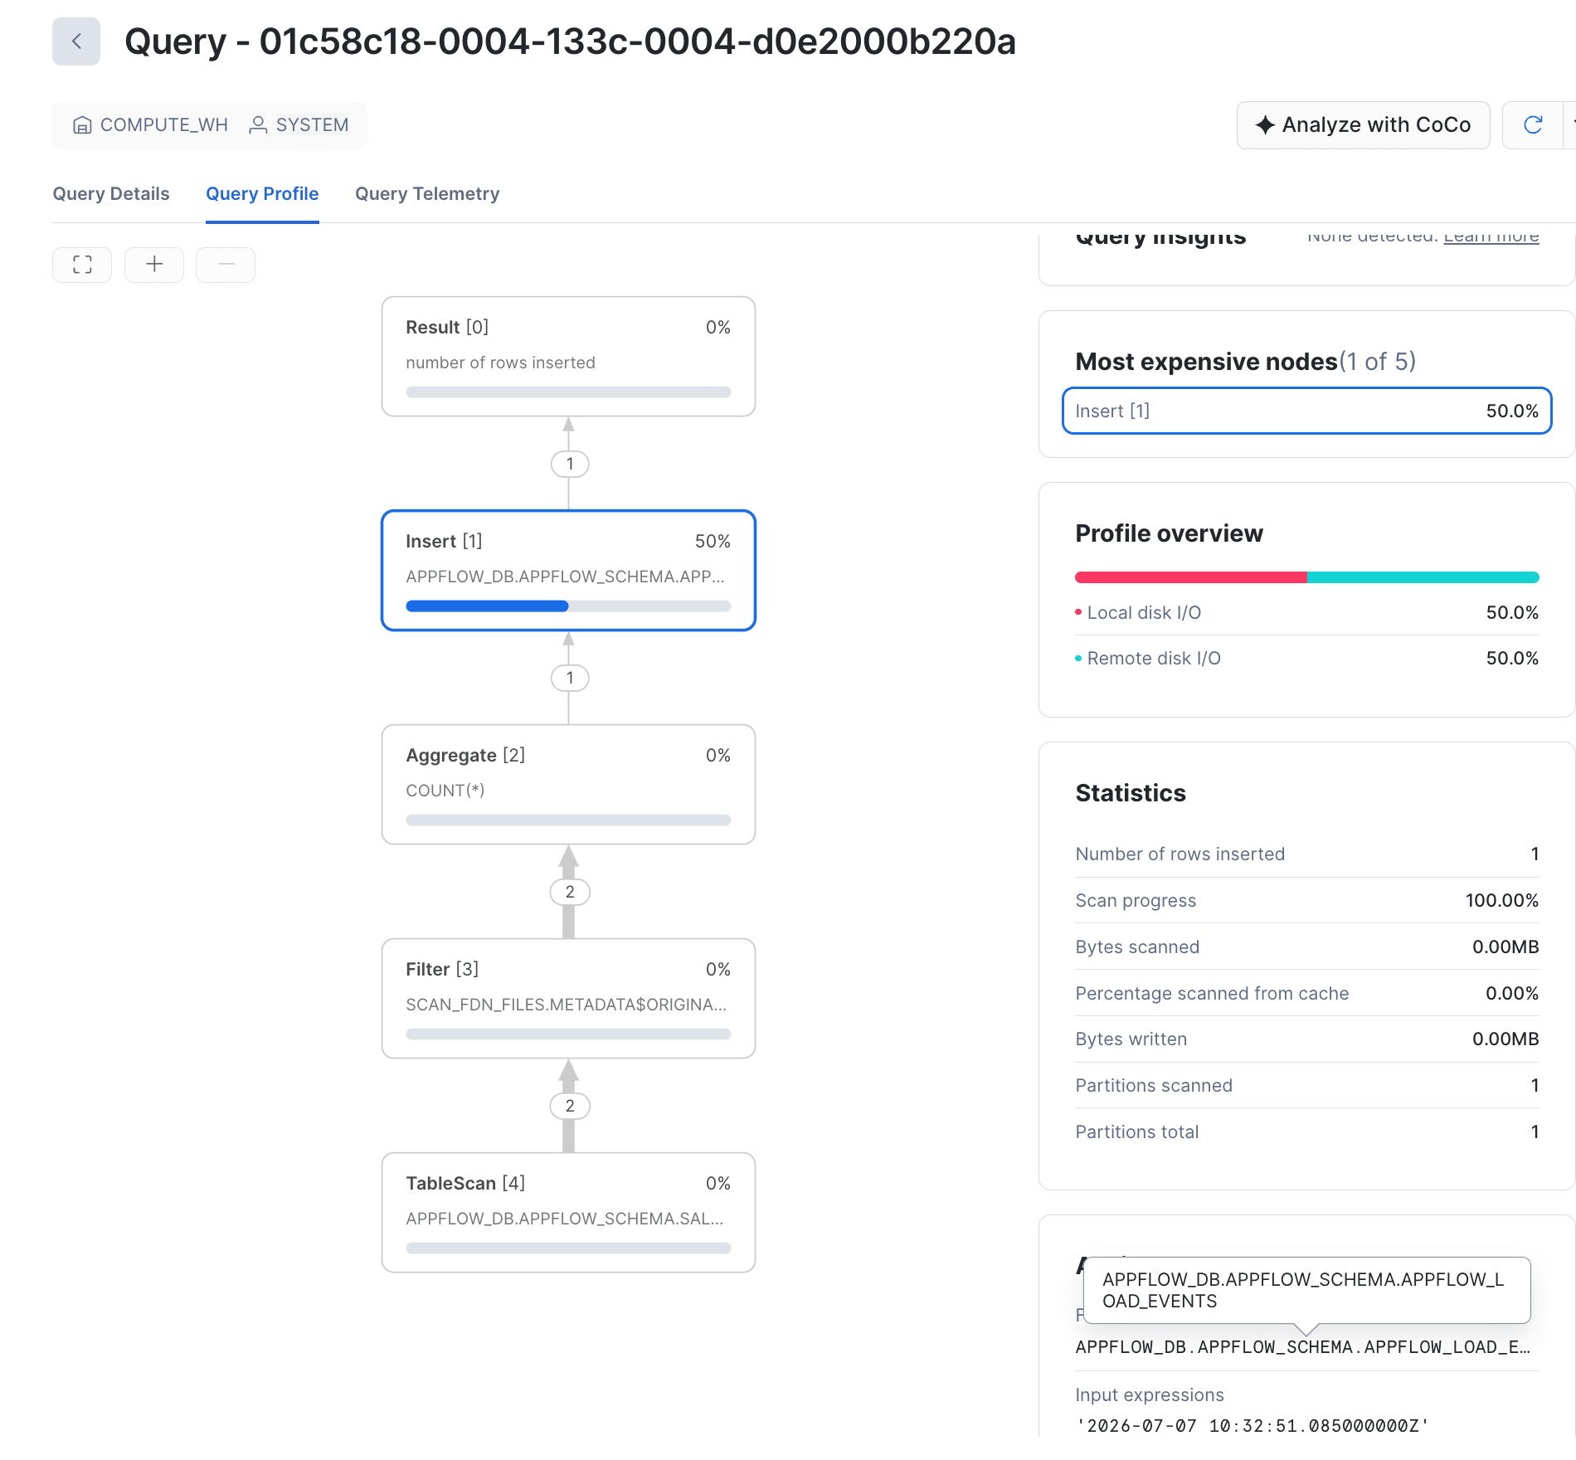The height and width of the screenshot is (1460, 1576).
Task: Click 'number of rows inserted' in Result node
Action: click(500, 363)
